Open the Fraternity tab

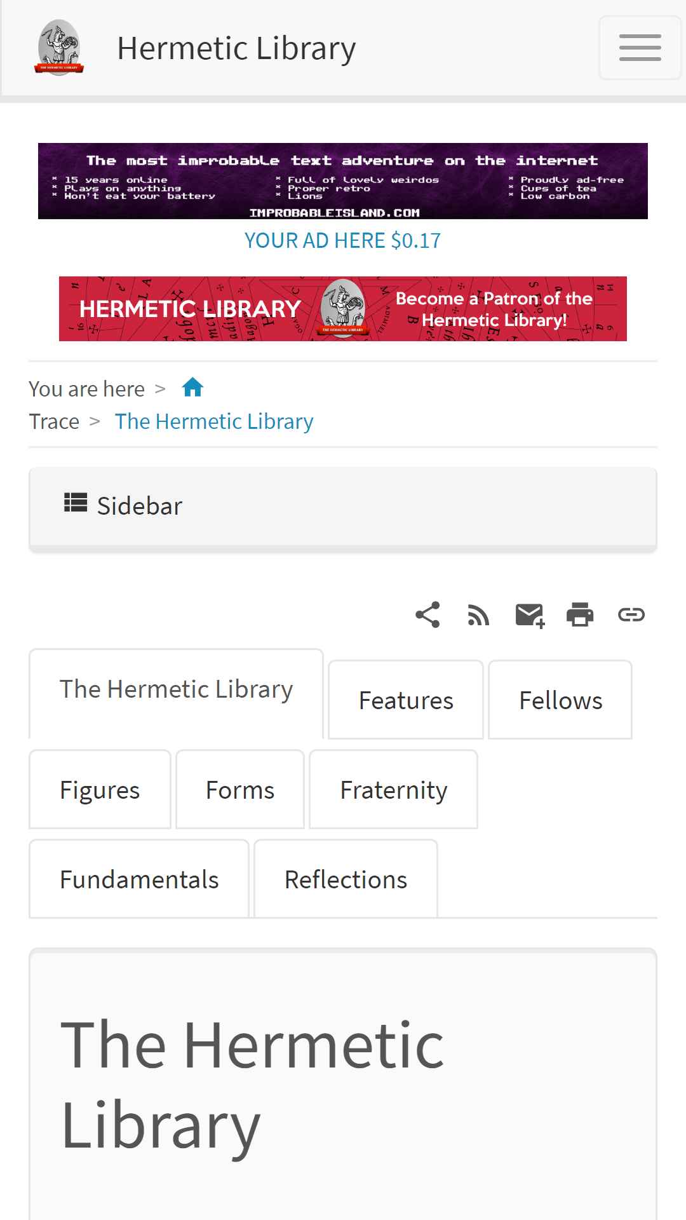(393, 790)
